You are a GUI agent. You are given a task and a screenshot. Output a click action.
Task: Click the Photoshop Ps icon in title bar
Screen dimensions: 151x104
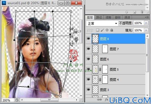click(4, 3)
